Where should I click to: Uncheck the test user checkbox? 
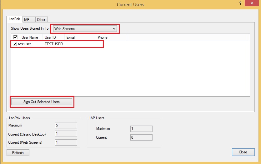coord(15,44)
